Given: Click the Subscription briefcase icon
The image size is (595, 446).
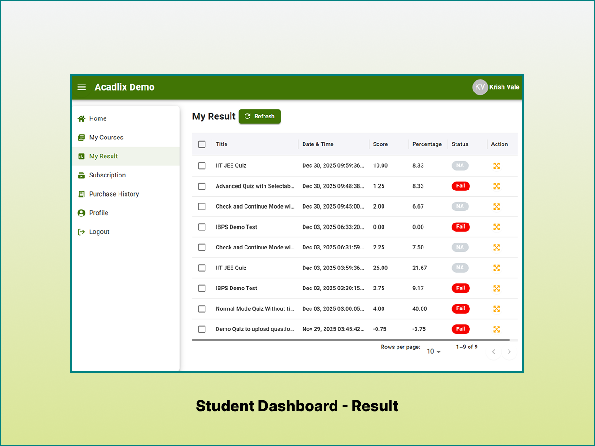Looking at the screenshot, I should (81, 175).
